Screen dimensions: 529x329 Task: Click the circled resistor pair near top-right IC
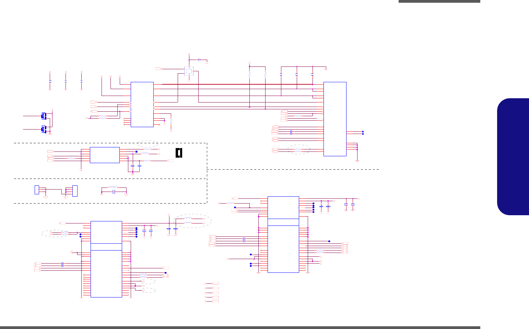tap(298, 150)
